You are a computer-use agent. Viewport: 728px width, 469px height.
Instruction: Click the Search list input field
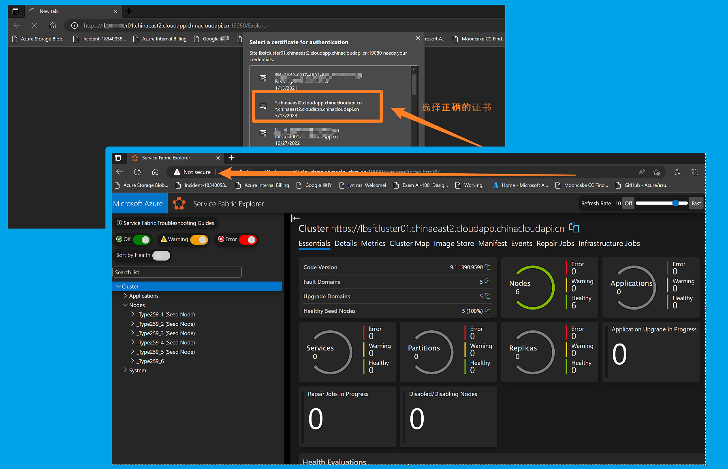177,272
